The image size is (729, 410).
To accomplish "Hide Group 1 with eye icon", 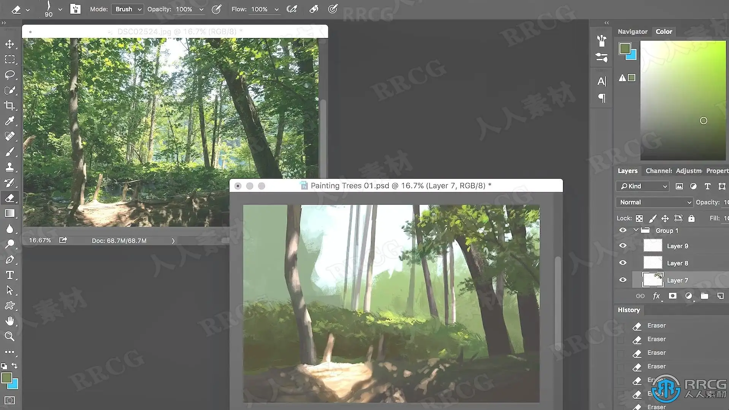I will click(x=623, y=230).
